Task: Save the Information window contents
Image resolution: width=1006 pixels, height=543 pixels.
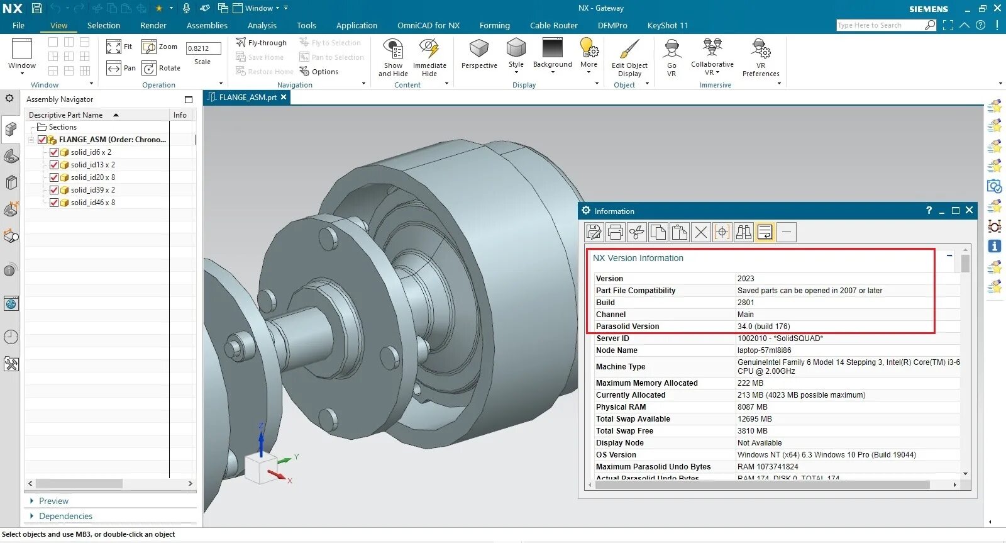Action: 594,232
